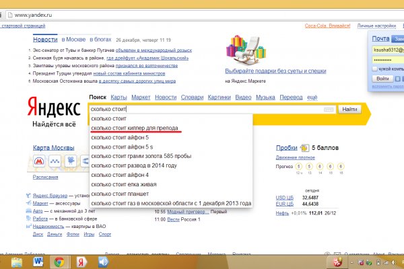This screenshot has width=404, height=269.
Task: Click the Войти login button
Action: (x=382, y=79)
